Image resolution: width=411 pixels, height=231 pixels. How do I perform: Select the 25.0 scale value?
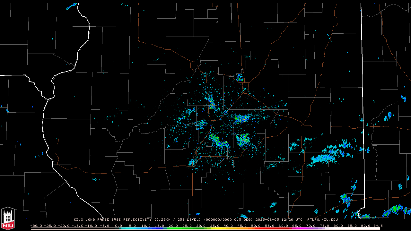(x=187, y=226)
